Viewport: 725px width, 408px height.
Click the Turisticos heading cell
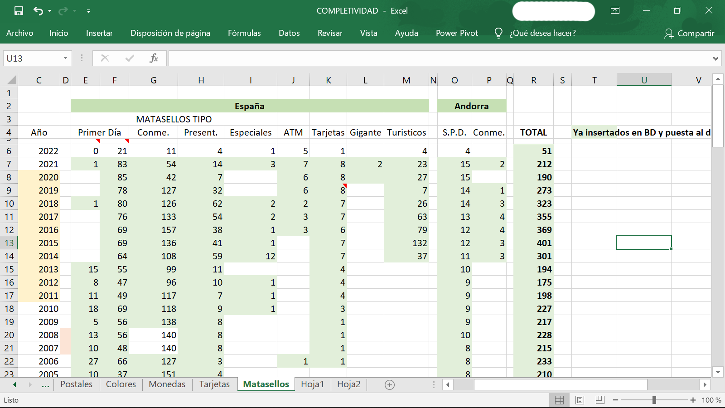406,132
